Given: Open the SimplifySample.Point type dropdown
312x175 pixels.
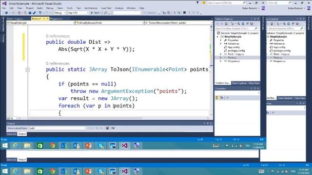Looking at the screenshot, I should click(x=109, y=23).
